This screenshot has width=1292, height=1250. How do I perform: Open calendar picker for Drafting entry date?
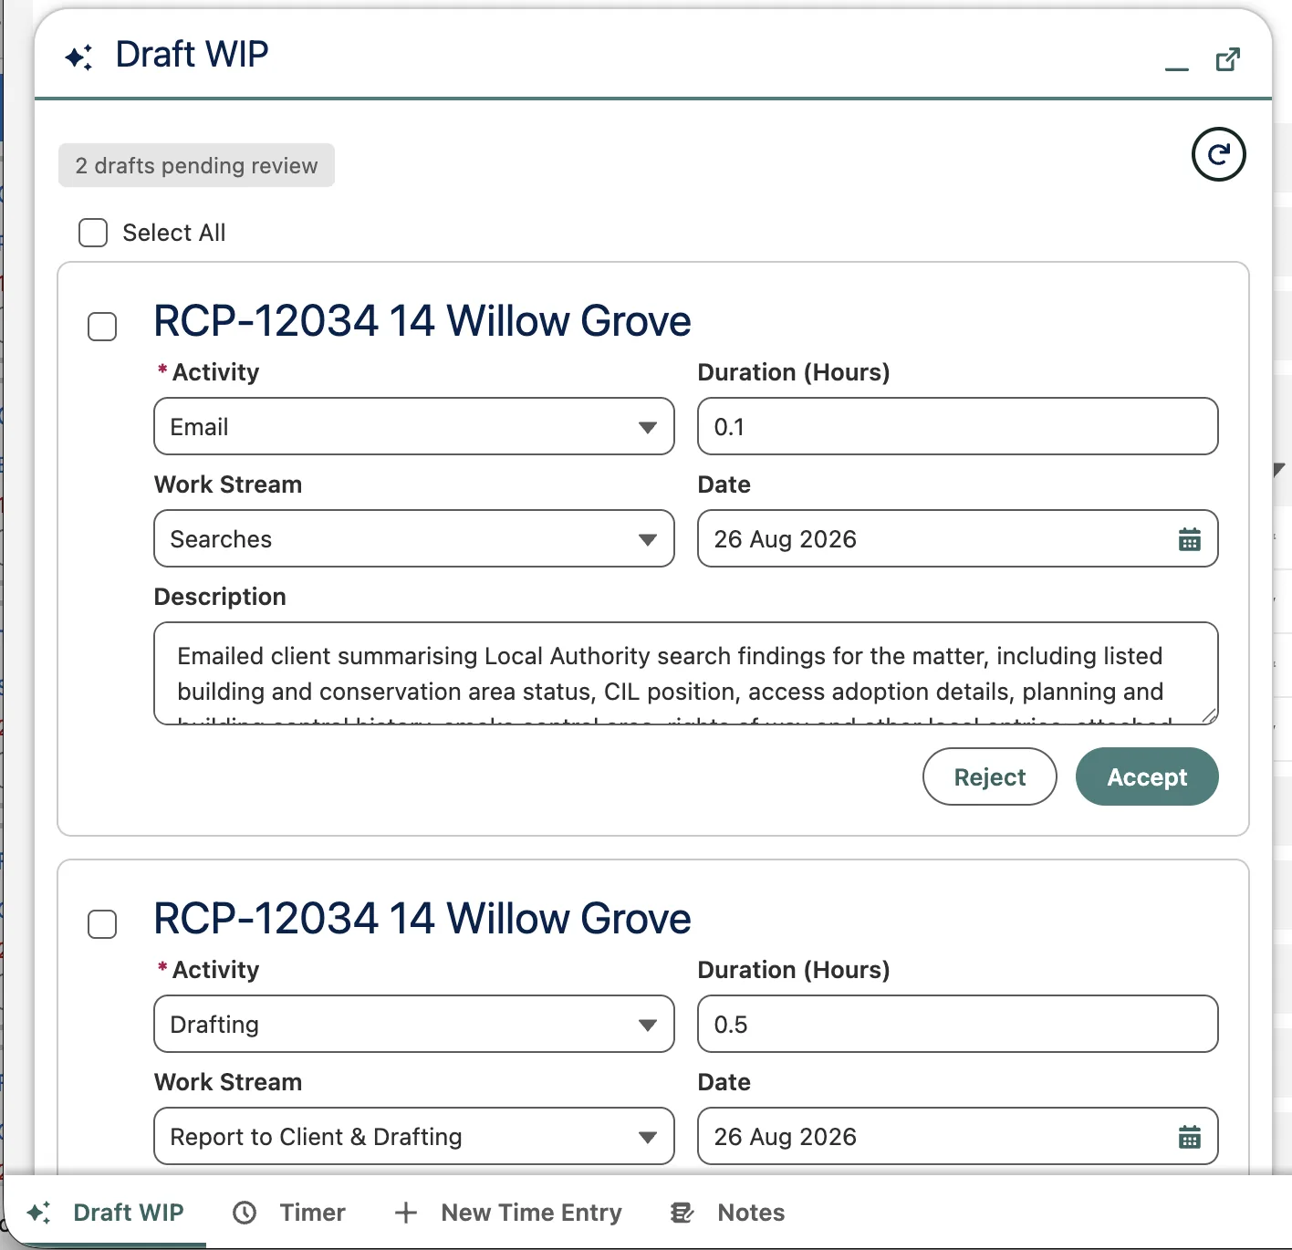(1189, 1137)
